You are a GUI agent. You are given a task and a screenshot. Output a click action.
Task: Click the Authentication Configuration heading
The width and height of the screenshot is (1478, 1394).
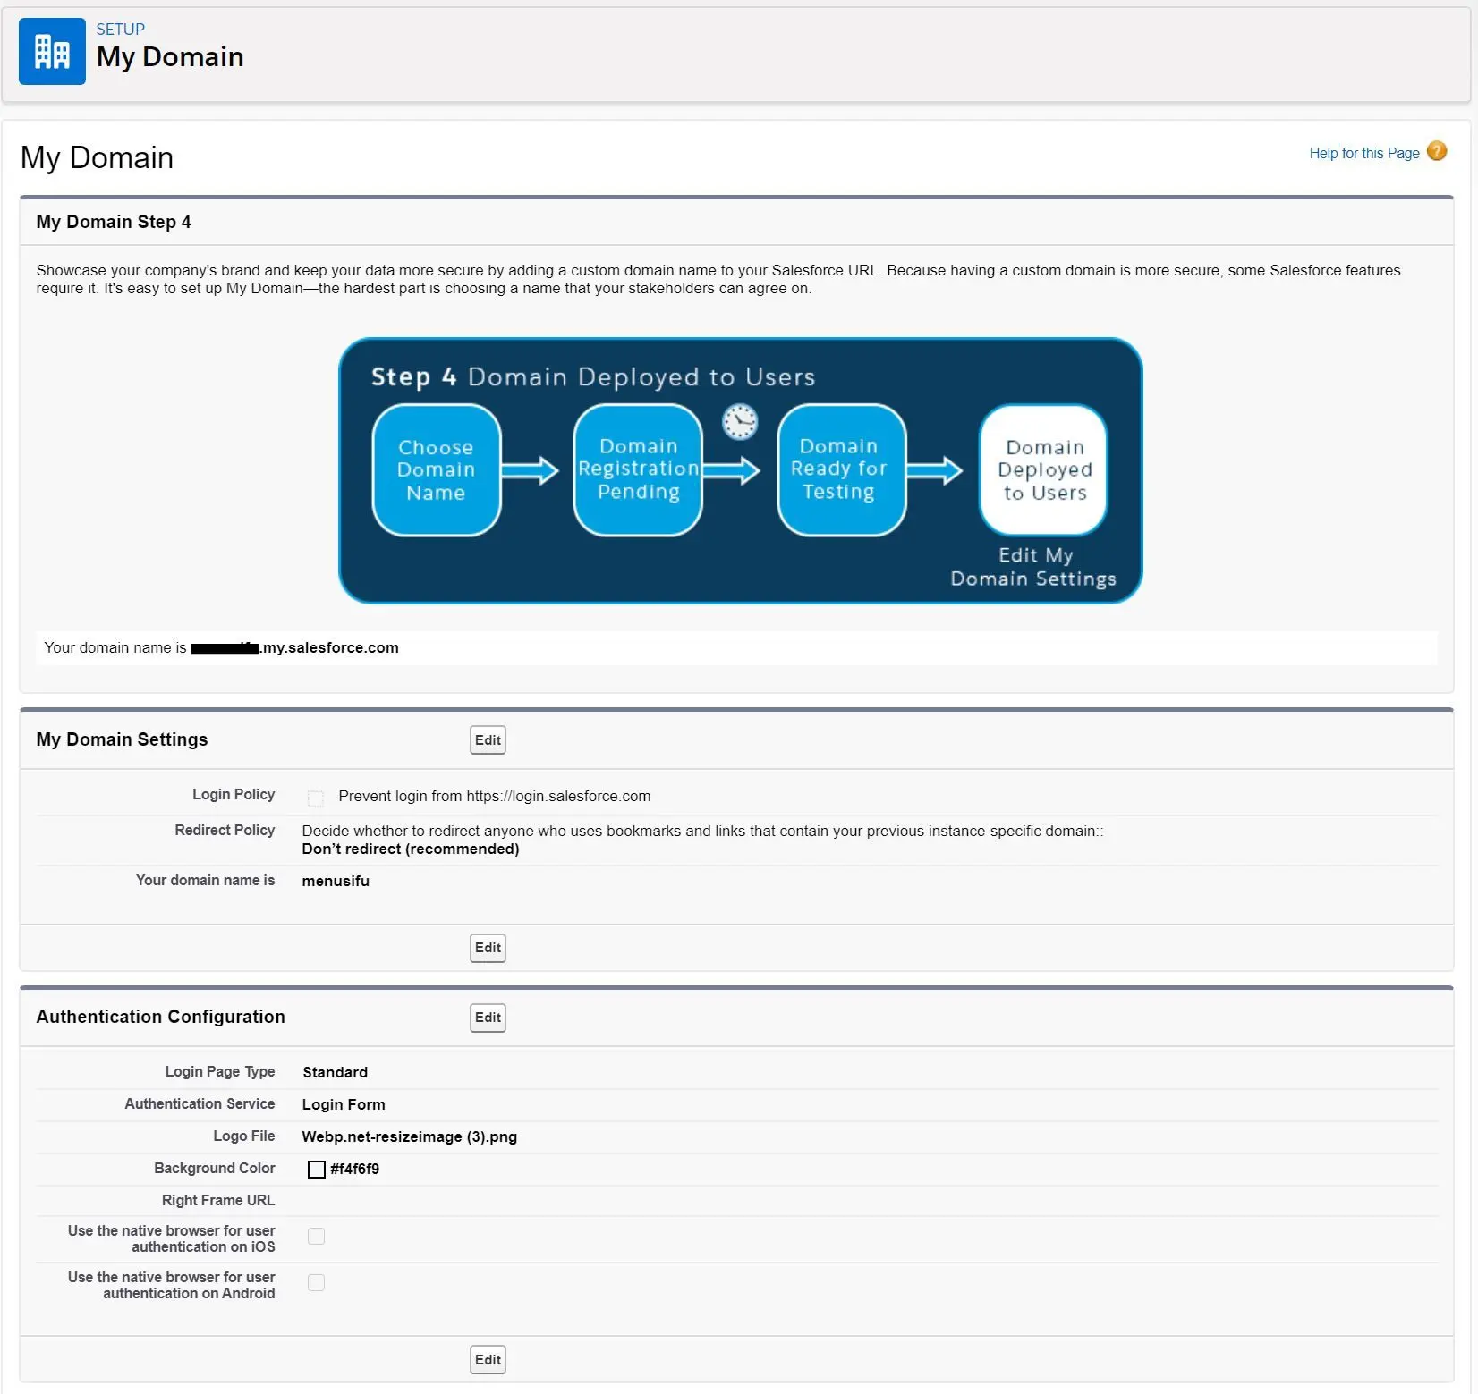pyautogui.click(x=161, y=1017)
